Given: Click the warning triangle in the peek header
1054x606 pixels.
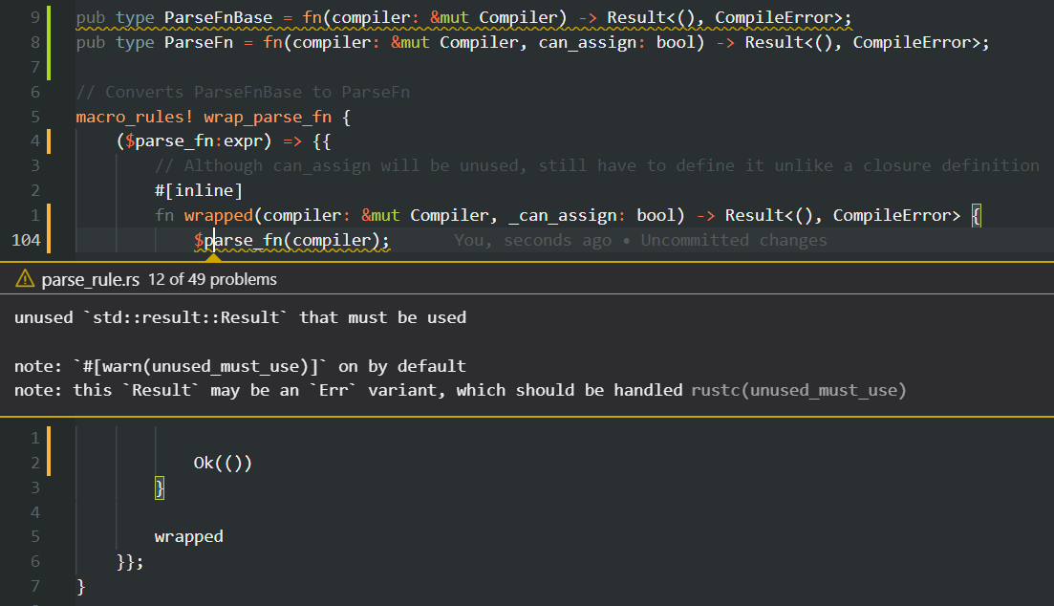Looking at the screenshot, I should coord(24,278).
